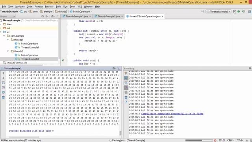This screenshot has height=142, width=252.
Task: Clear the Event Log with trash icon
Action: (126, 97)
